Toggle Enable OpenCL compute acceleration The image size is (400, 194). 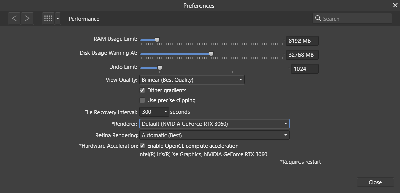[x=142, y=146]
